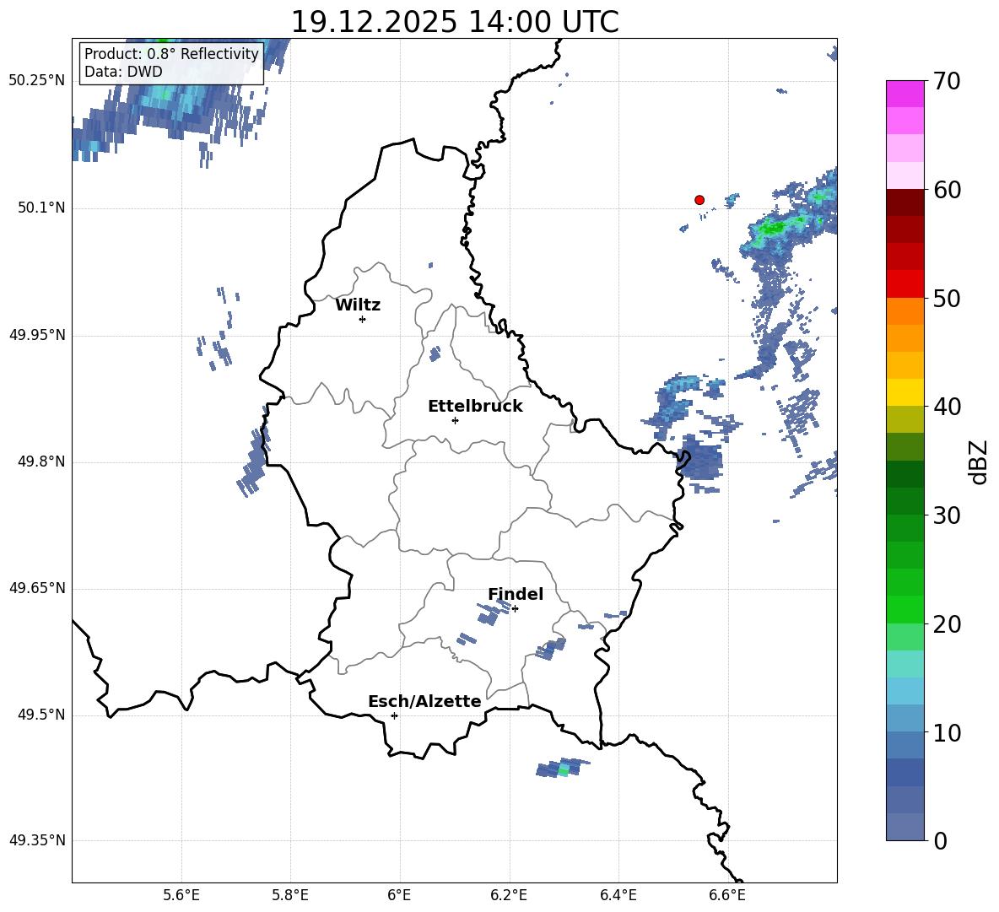Click the 6.2°E longitude label
The width and height of the screenshot is (999, 912).
coord(509,895)
